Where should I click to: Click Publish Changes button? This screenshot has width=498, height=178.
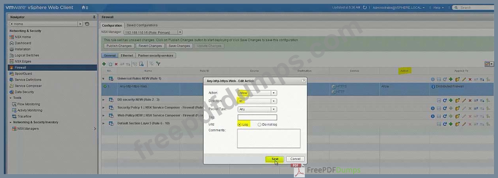(x=119, y=46)
